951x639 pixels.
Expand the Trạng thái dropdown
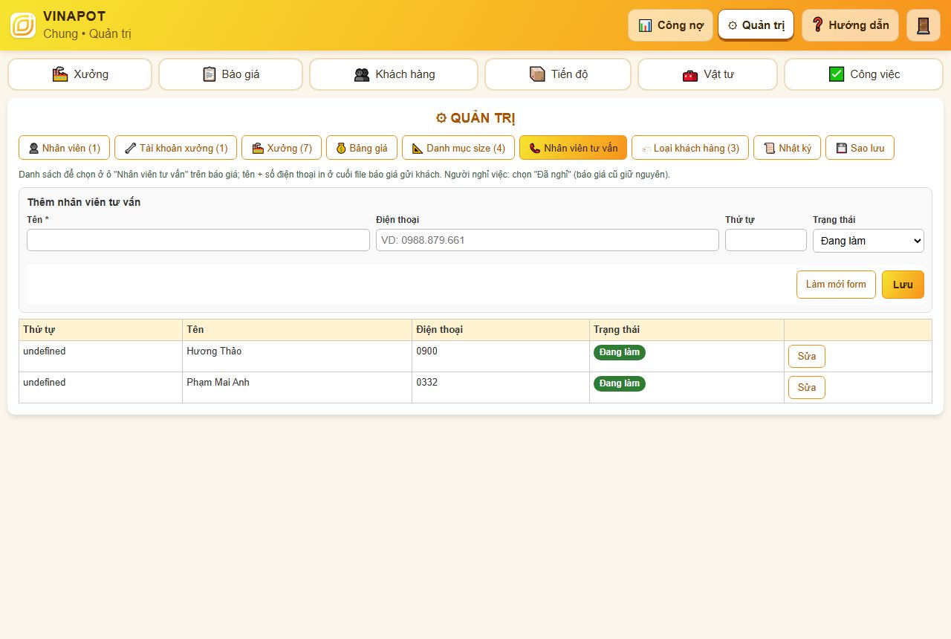(869, 241)
